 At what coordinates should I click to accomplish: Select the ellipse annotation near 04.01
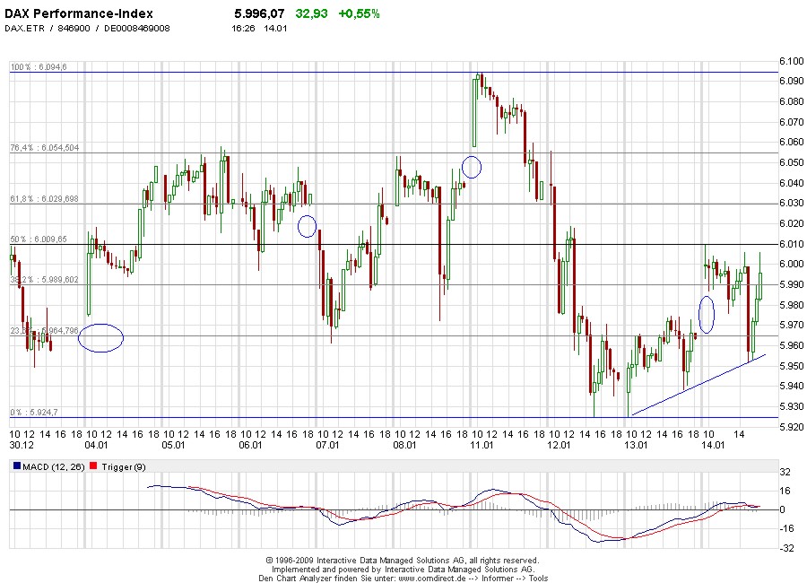[x=100, y=336]
